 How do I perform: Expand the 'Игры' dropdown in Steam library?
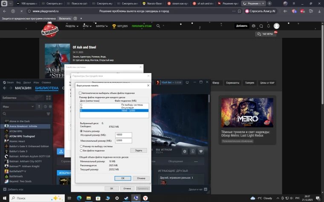[x=19, y=106]
